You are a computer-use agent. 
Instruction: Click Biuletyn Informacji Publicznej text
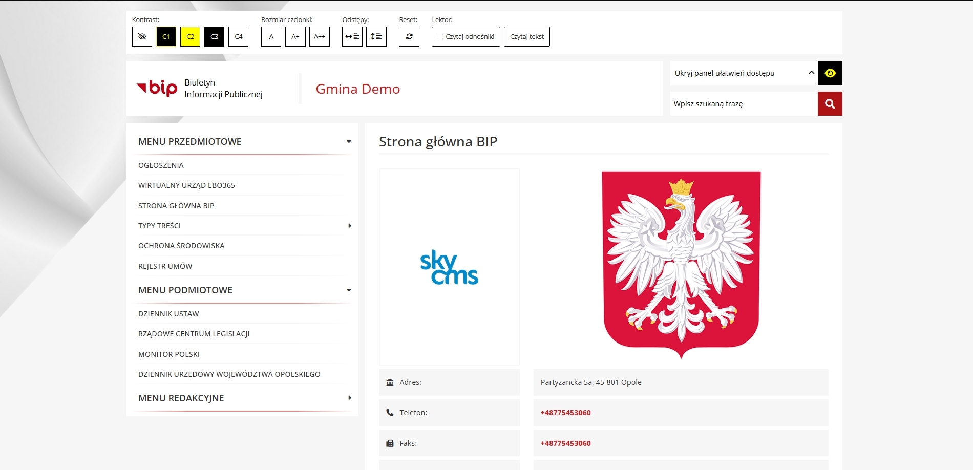(223, 89)
